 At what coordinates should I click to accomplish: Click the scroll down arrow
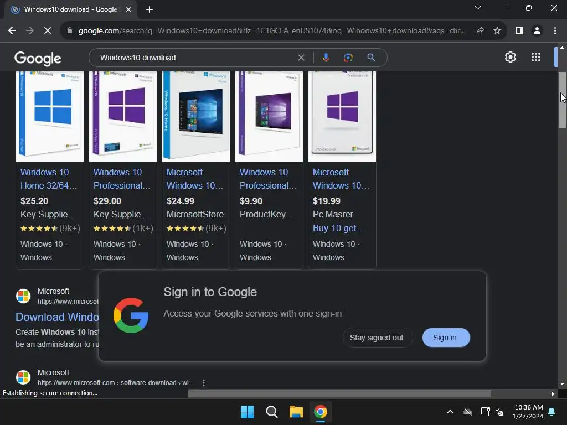(562, 384)
